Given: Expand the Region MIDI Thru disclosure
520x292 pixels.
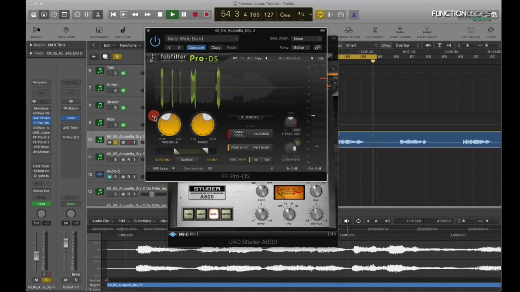Looking at the screenshot, I should click(31, 45).
